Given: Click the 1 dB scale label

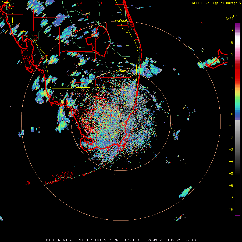Looking at the screenshot, I should click(x=232, y=102).
